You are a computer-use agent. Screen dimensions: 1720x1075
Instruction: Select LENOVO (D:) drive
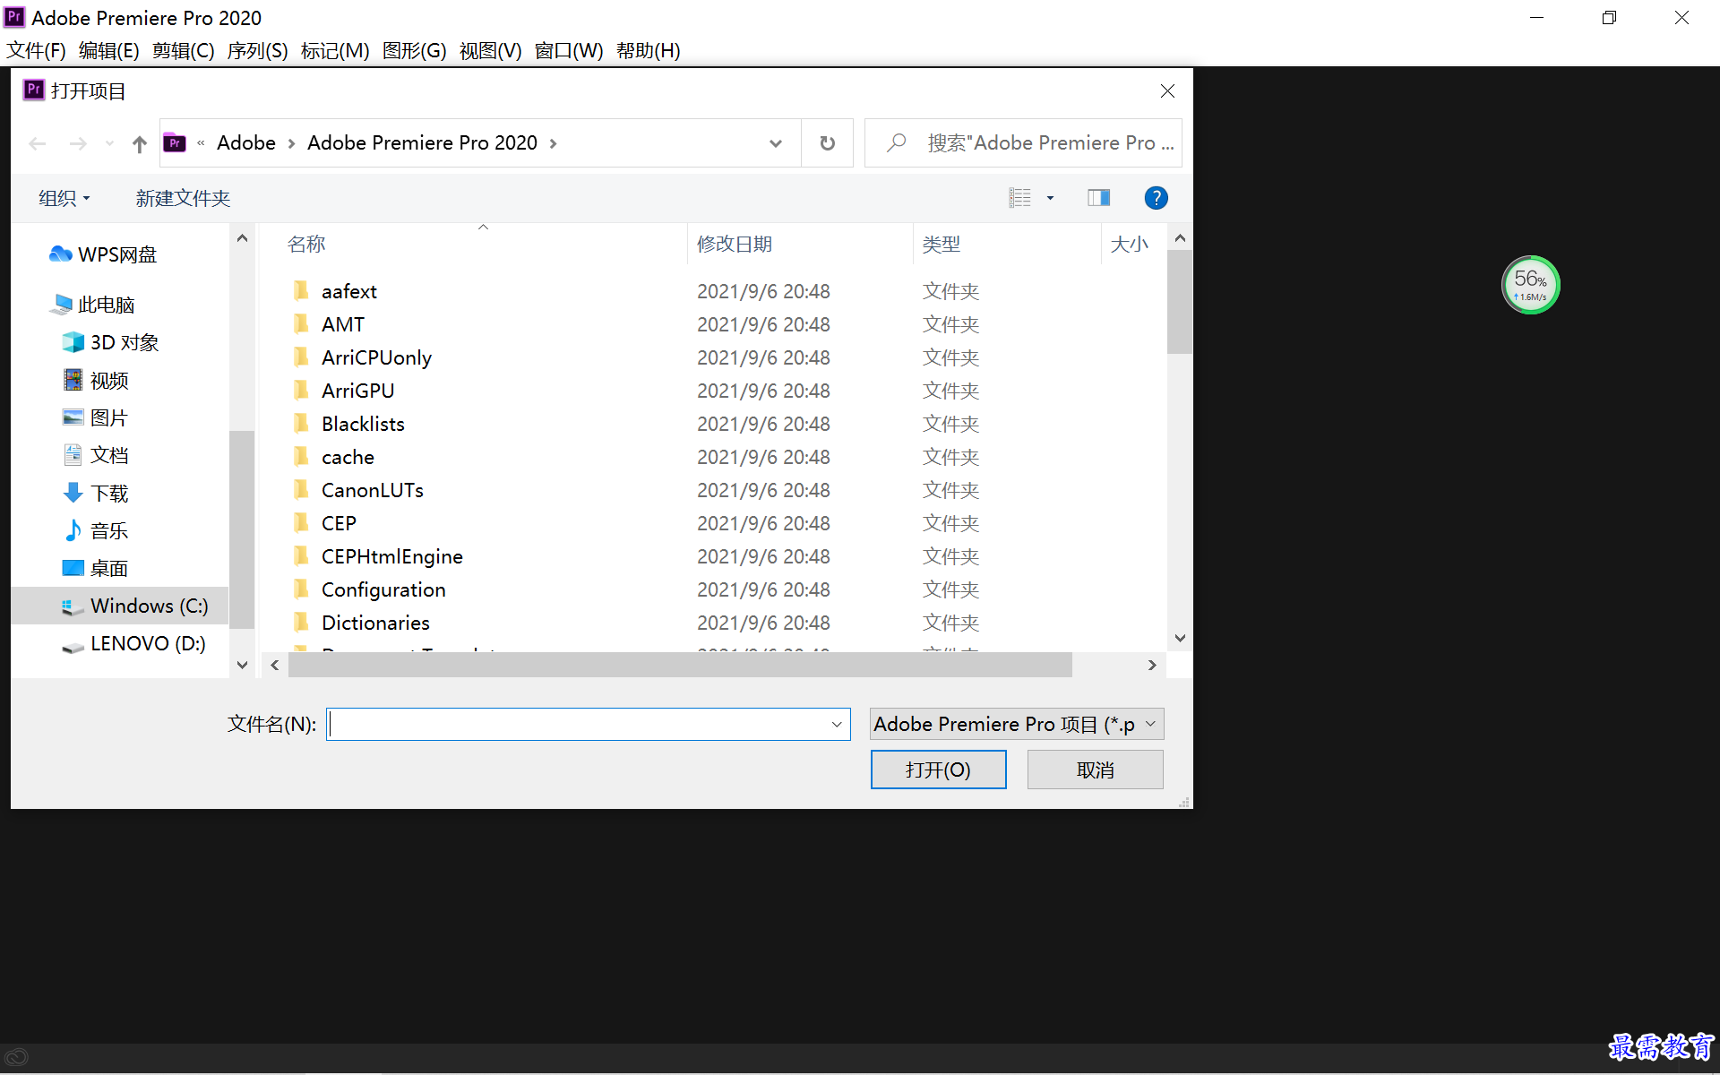coord(134,643)
